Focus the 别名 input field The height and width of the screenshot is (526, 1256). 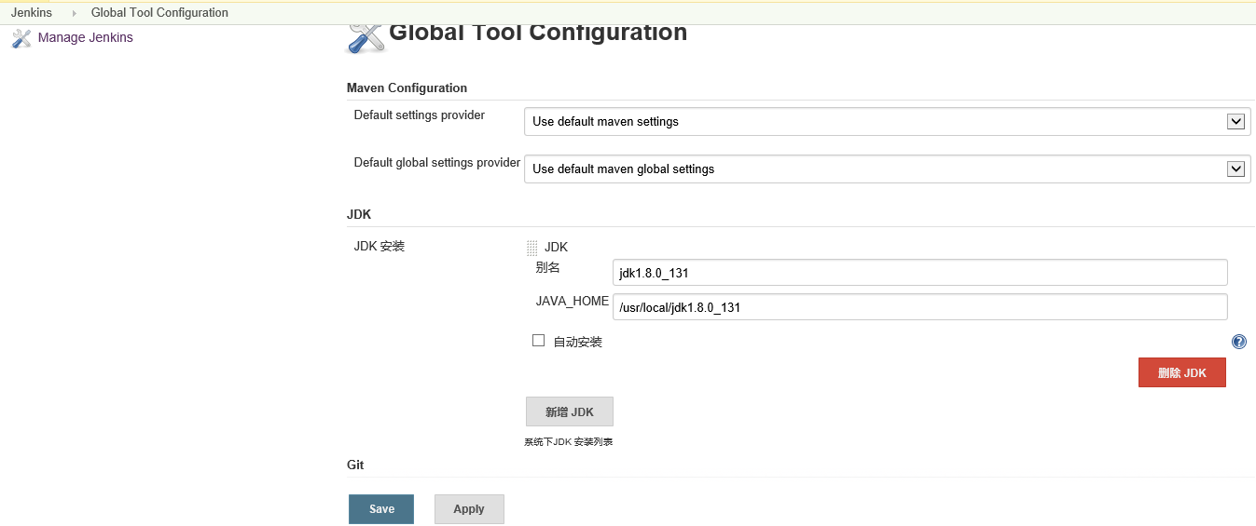point(919,273)
